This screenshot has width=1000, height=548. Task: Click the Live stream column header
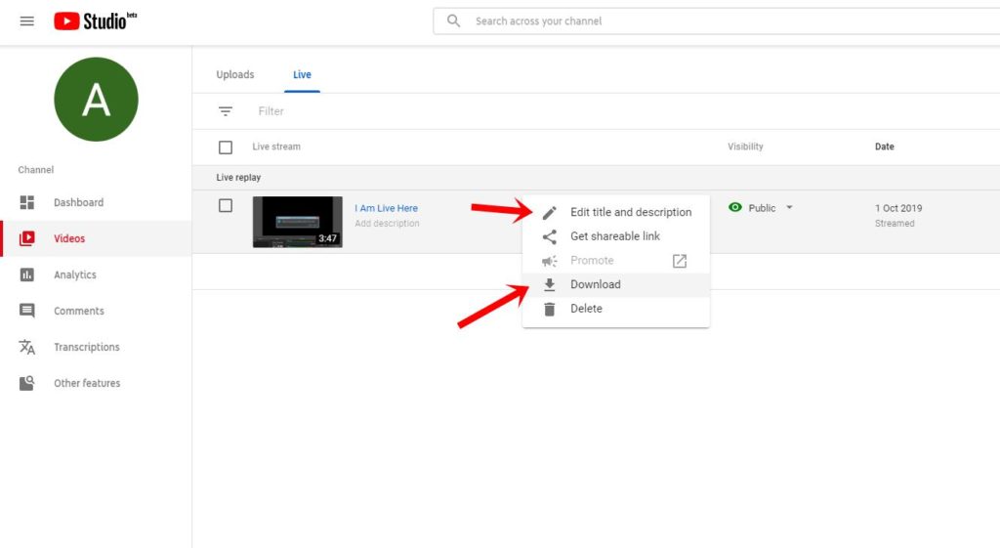click(x=276, y=147)
